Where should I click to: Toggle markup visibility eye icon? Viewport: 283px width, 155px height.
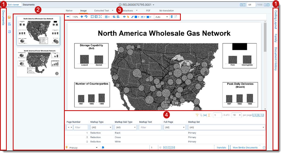pos(124,17)
